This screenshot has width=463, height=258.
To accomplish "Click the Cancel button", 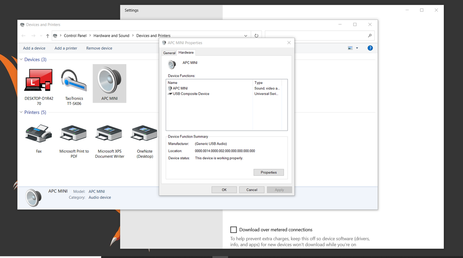I will (x=252, y=190).
